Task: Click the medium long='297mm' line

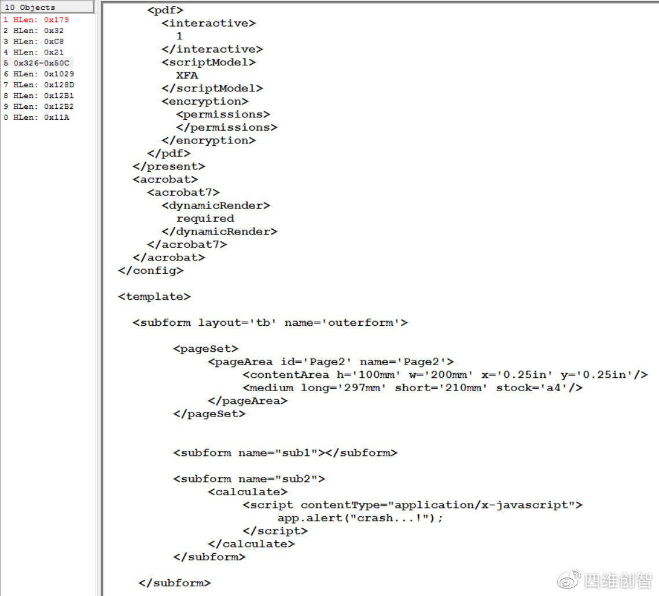Action: [412, 388]
